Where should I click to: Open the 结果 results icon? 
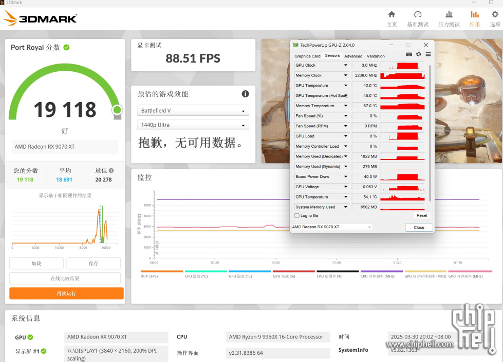point(474,14)
